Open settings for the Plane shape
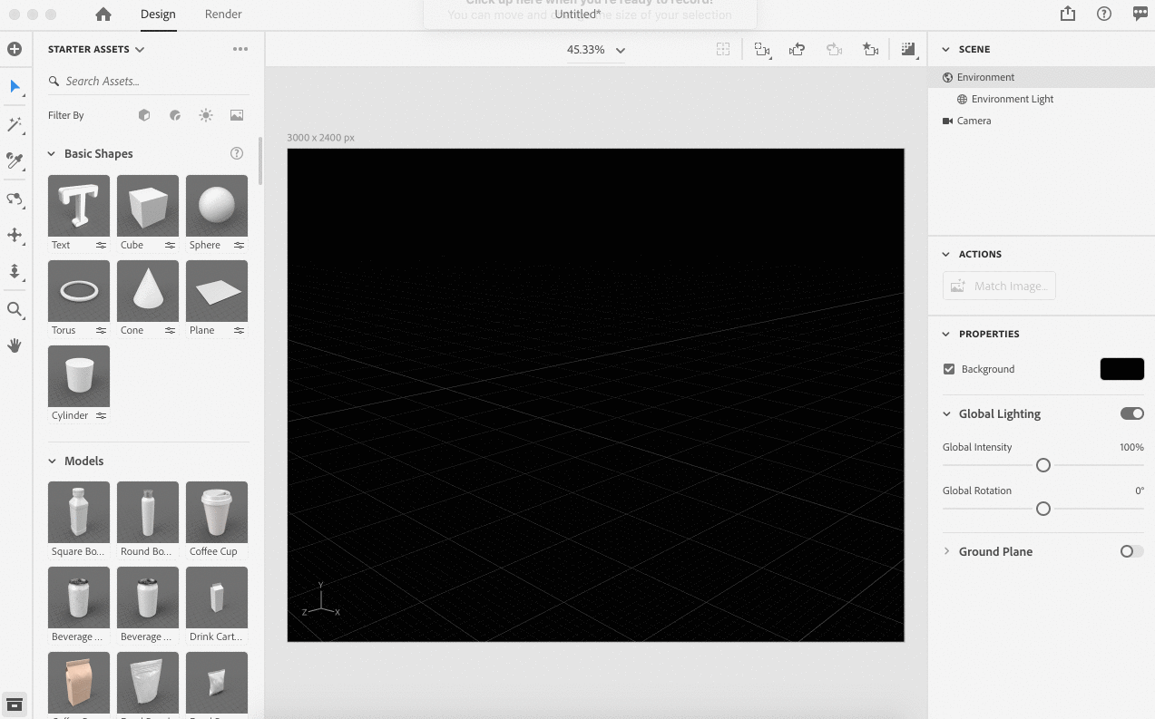 (x=239, y=330)
